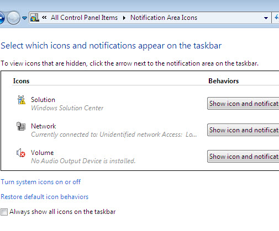Go to All Control Panel Items breadcrumb
Viewport: 279px width, 231px height.
click(84, 18)
